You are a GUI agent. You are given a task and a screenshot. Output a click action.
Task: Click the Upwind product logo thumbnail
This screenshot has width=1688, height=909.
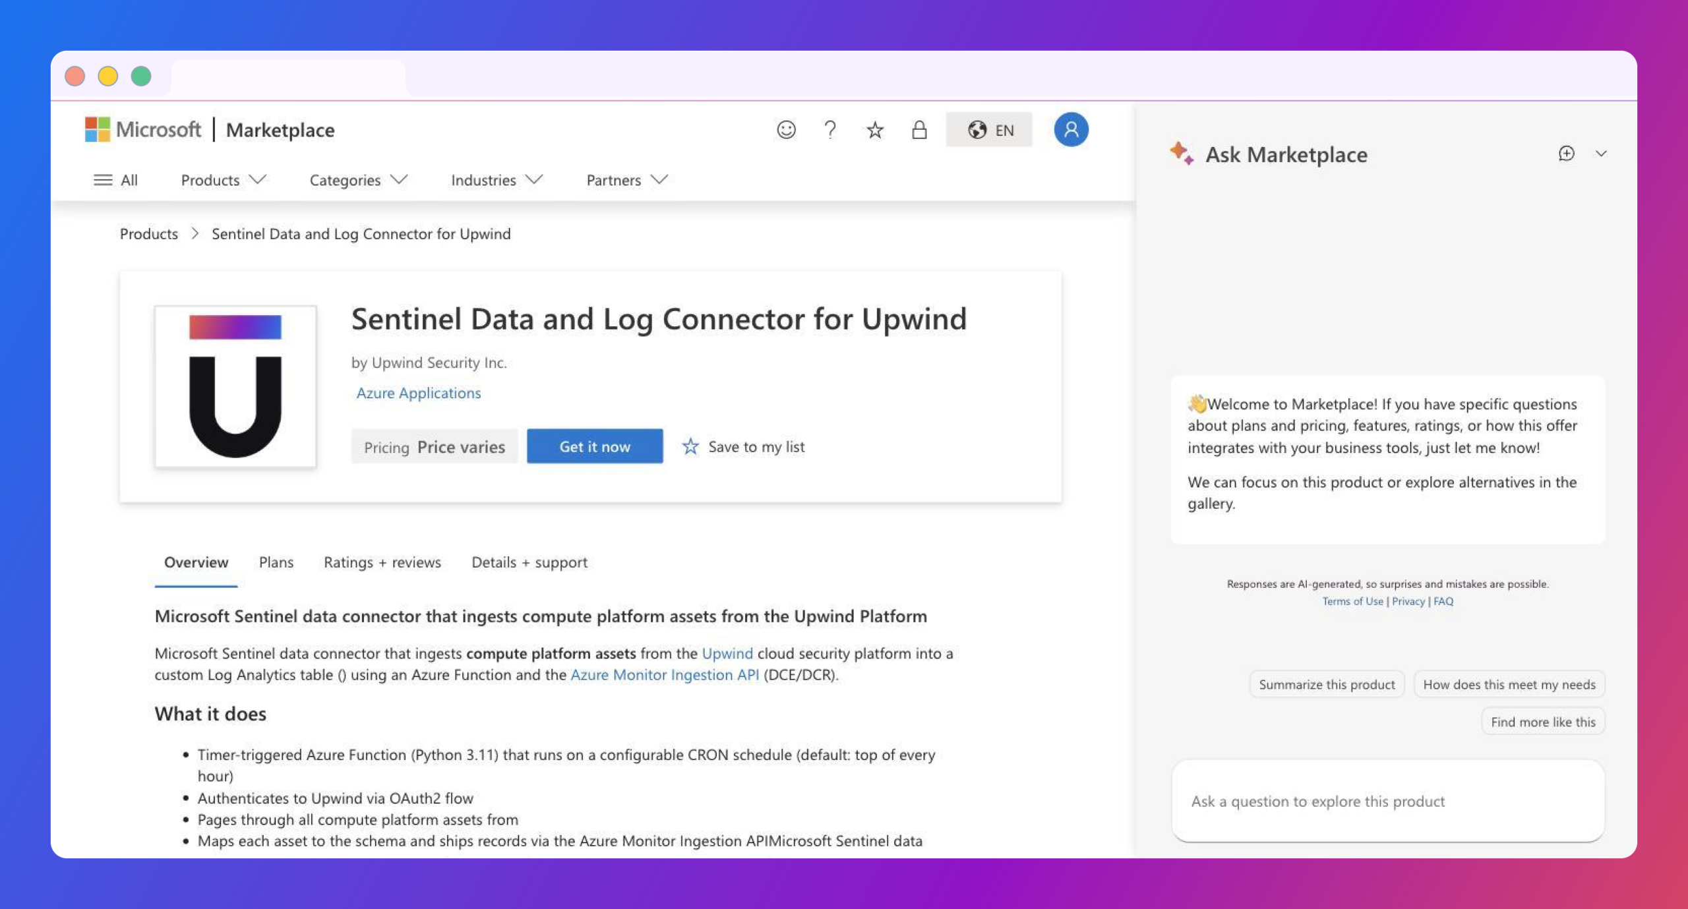(235, 386)
